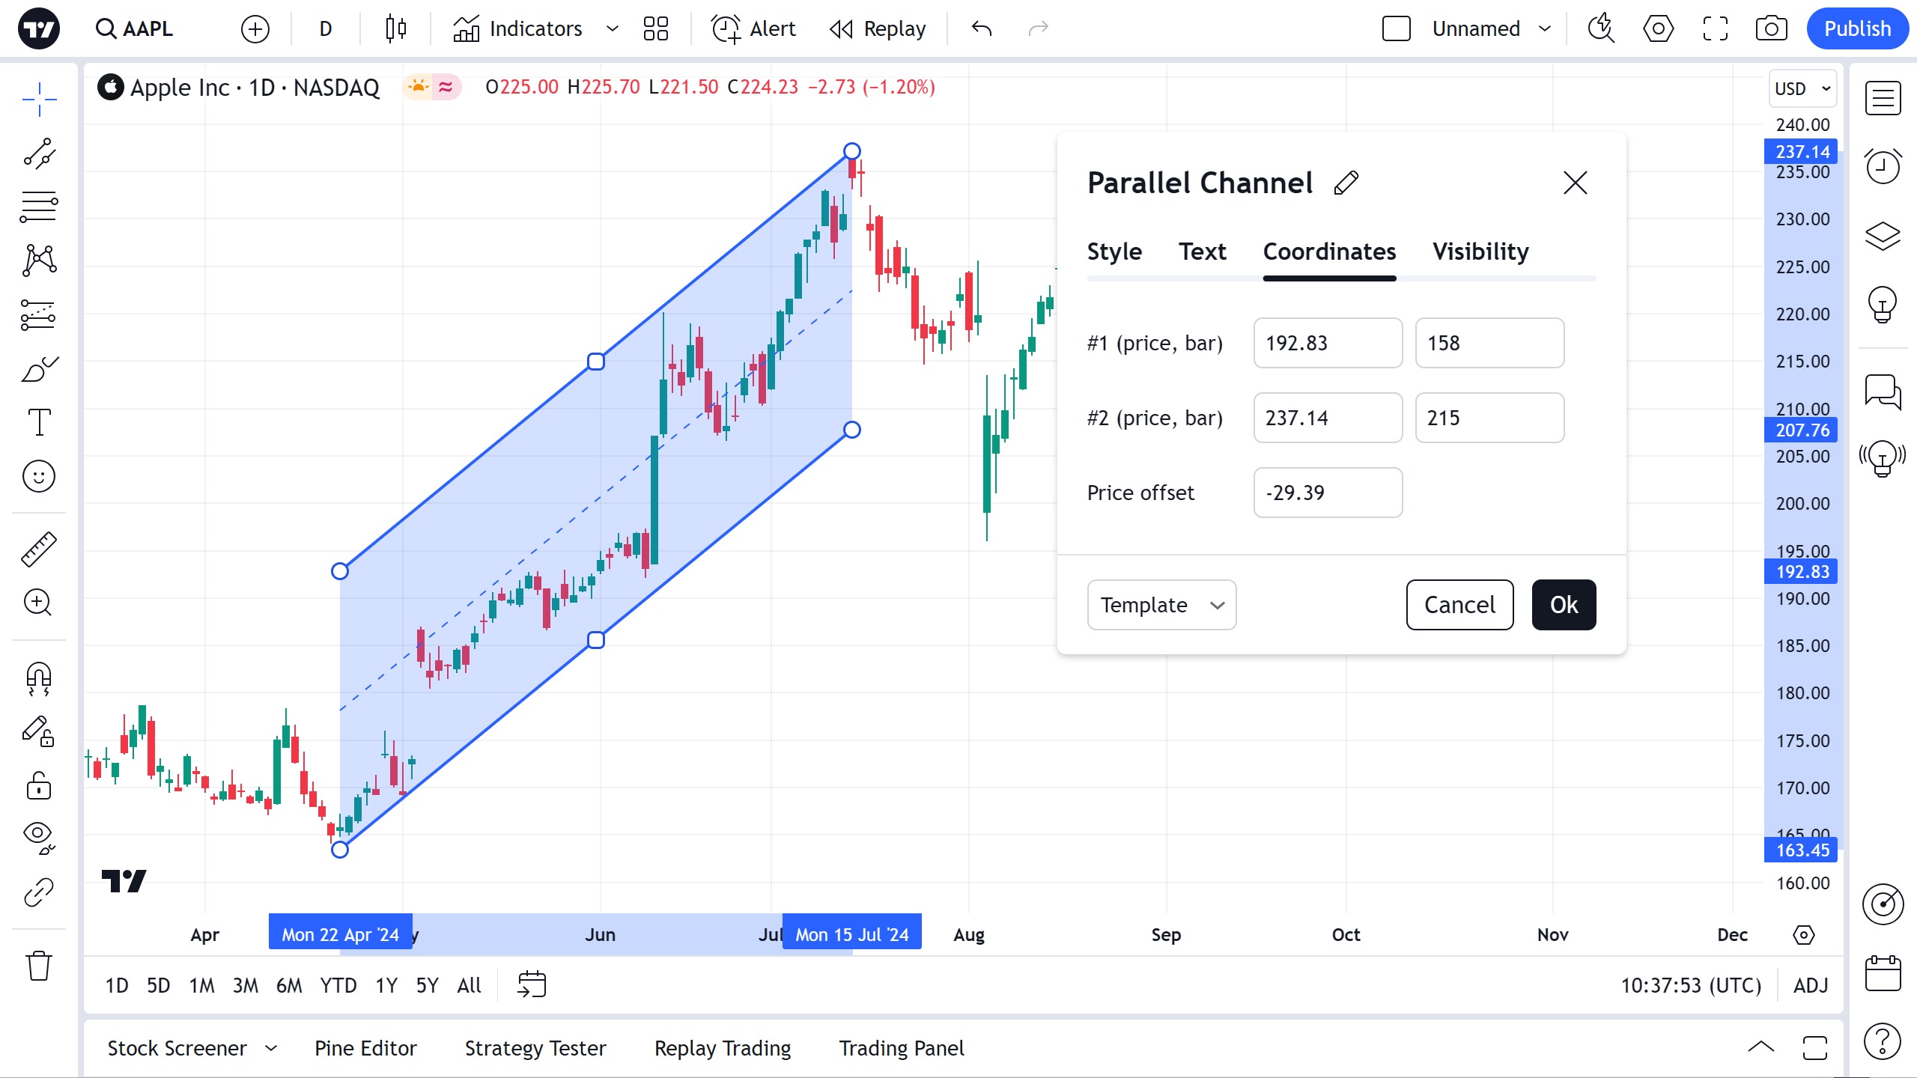This screenshot has height=1078, width=1917.
Task: Open the candlestick chart type selector
Action: click(x=395, y=29)
